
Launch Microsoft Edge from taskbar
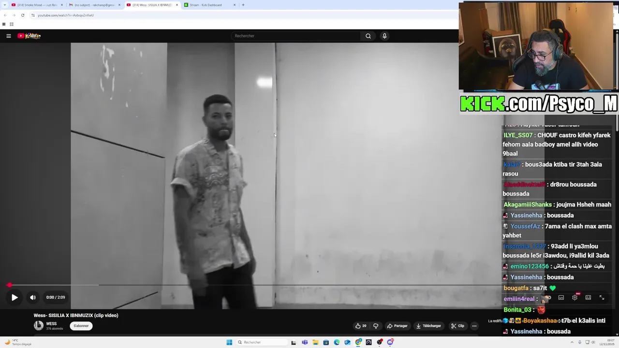coord(337,342)
